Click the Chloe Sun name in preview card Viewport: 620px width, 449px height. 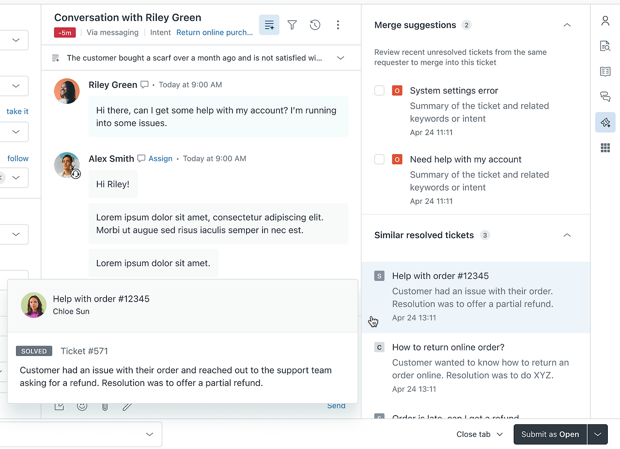pyautogui.click(x=71, y=311)
